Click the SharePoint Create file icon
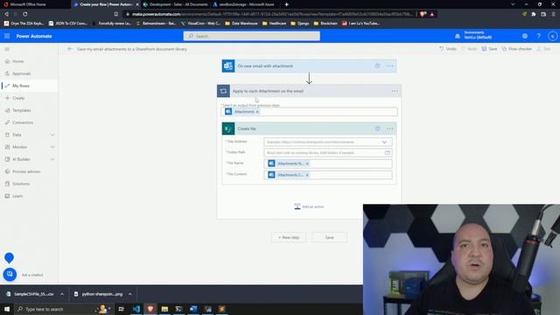Screen dimensions: 560x315 [228, 129]
